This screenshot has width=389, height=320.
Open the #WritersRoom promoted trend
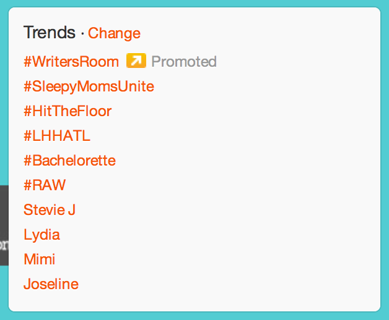(71, 61)
